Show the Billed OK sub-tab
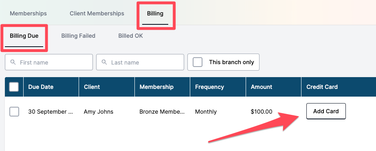376x151 pixels. click(130, 36)
